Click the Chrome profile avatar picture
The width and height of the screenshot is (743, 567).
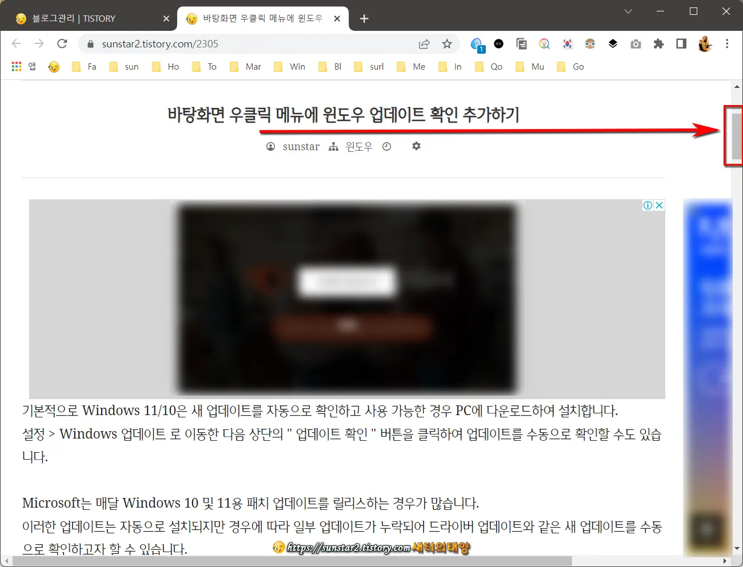(x=705, y=43)
